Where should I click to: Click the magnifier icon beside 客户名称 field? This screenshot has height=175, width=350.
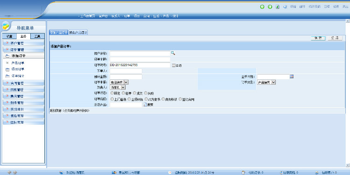(173, 53)
